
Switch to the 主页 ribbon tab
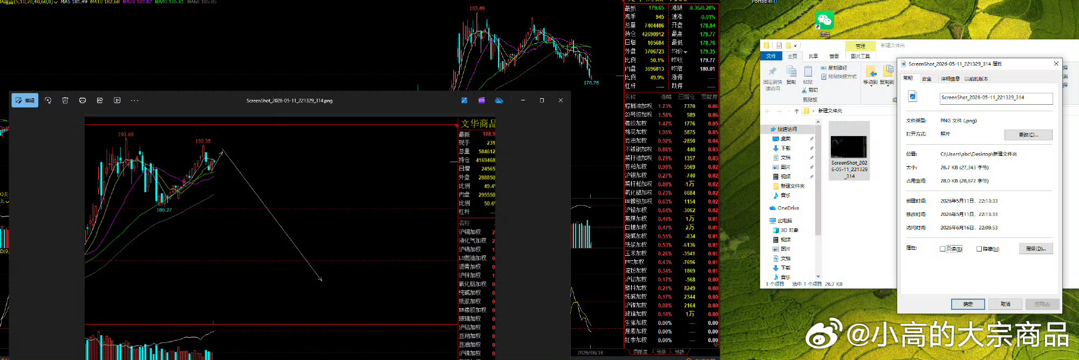click(x=792, y=56)
